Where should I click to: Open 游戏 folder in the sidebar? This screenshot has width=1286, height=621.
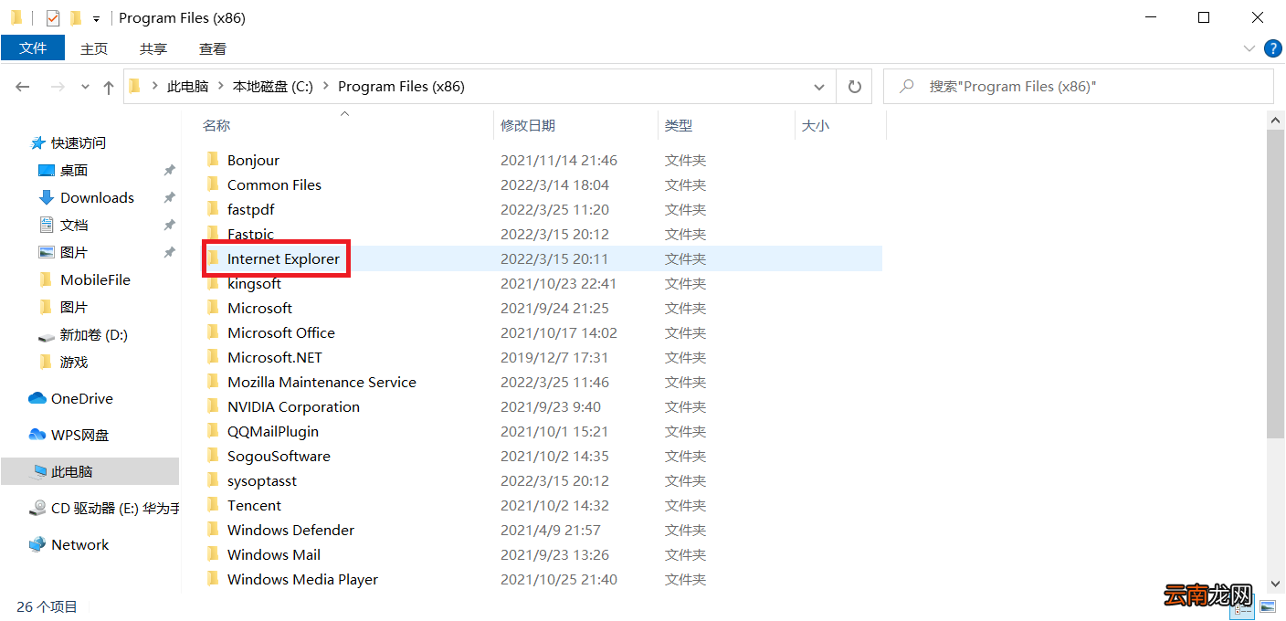[x=74, y=362]
